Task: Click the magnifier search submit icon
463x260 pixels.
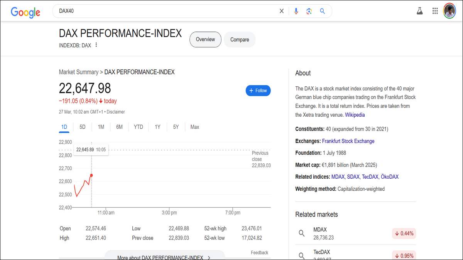Action: pyautogui.click(x=323, y=11)
